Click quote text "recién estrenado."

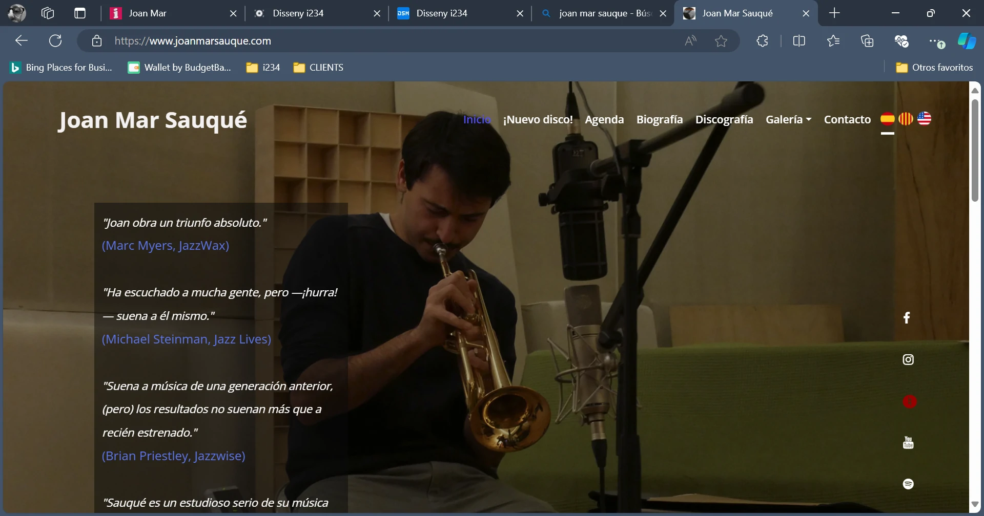click(x=150, y=433)
